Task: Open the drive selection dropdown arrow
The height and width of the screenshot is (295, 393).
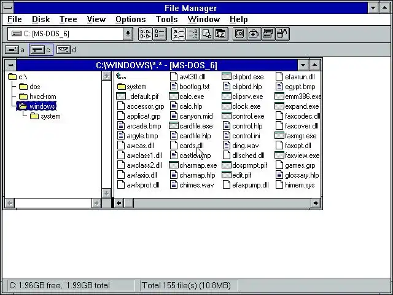Action: pos(128,34)
